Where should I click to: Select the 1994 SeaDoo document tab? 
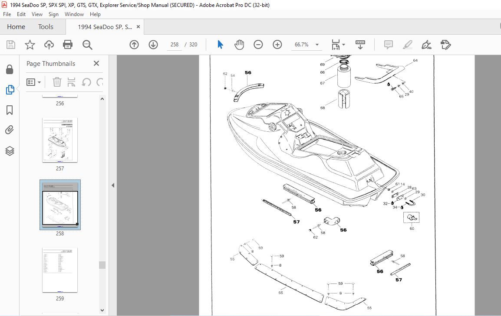105,27
